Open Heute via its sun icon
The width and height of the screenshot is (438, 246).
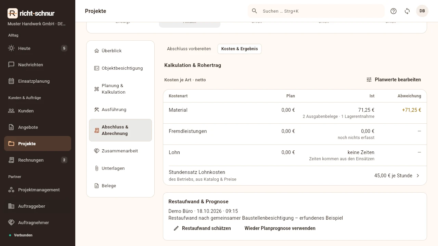click(x=11, y=48)
